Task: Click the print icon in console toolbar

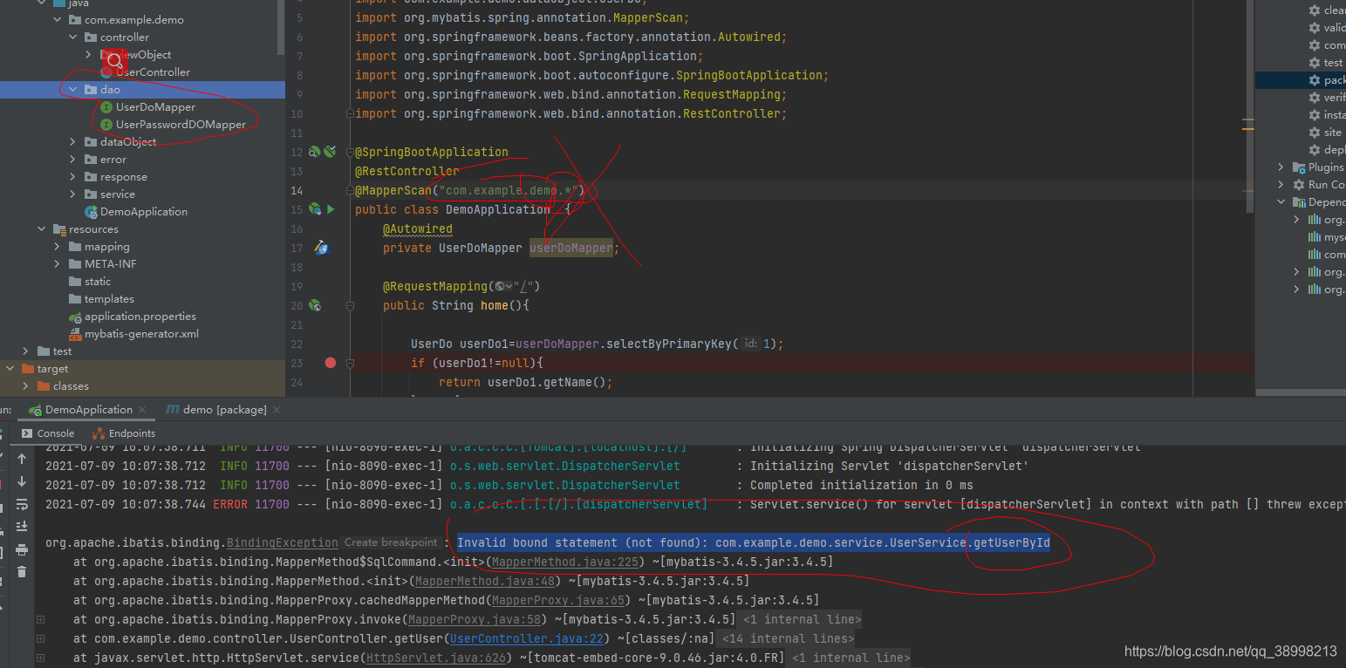Action: 22,549
